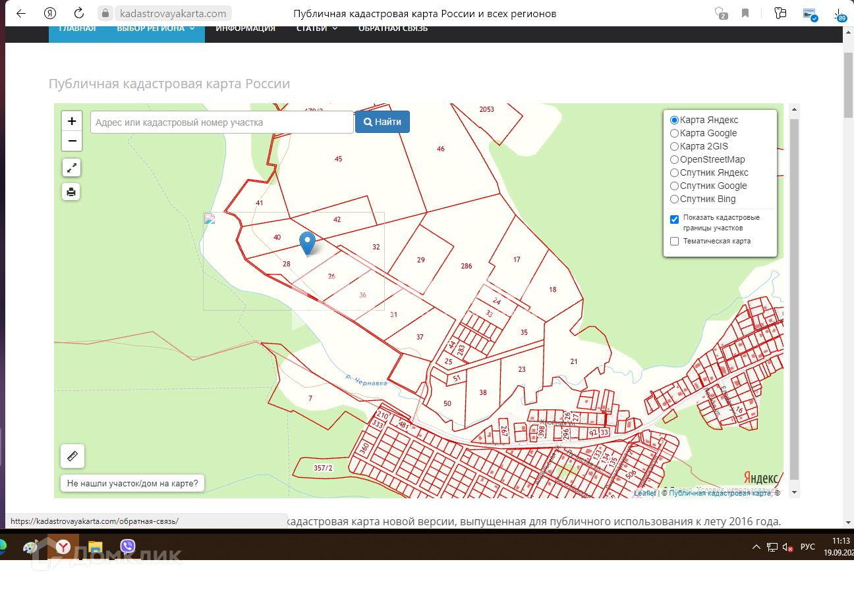Activate the ruler measurement tool
854x593 pixels.
[72, 455]
